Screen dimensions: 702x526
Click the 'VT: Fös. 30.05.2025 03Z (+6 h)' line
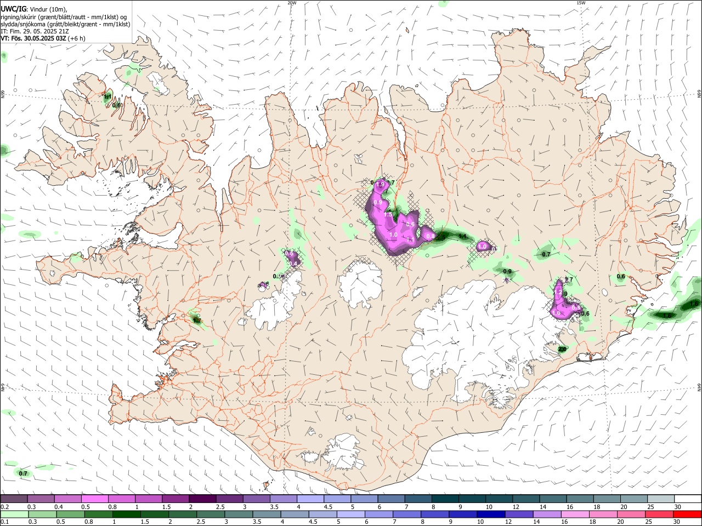point(43,38)
